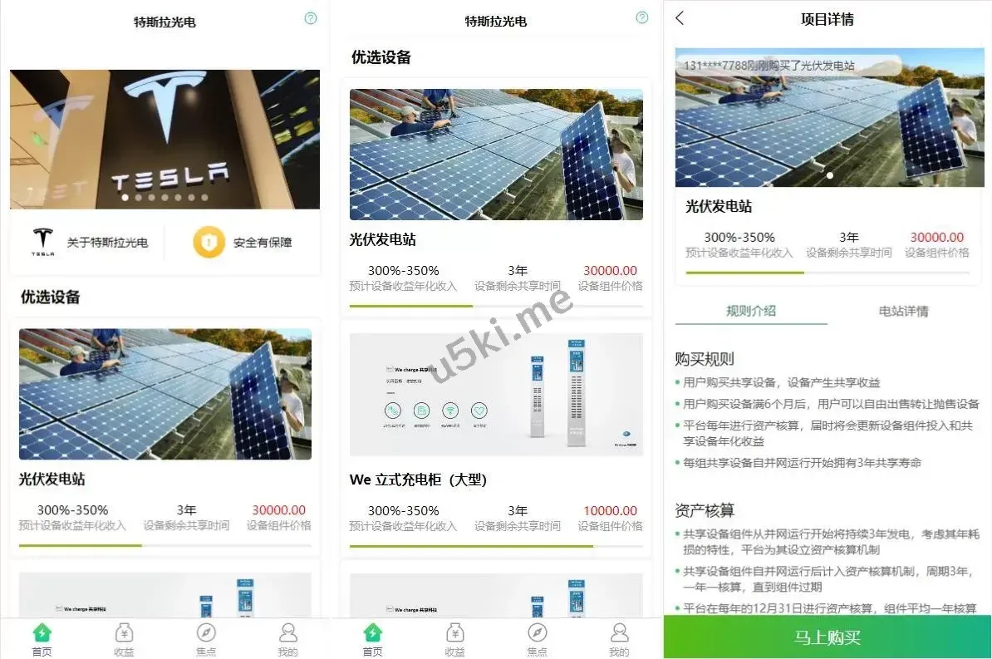Tap the help icon on first screen
Viewport: 992px width, 659px height.
point(311,17)
